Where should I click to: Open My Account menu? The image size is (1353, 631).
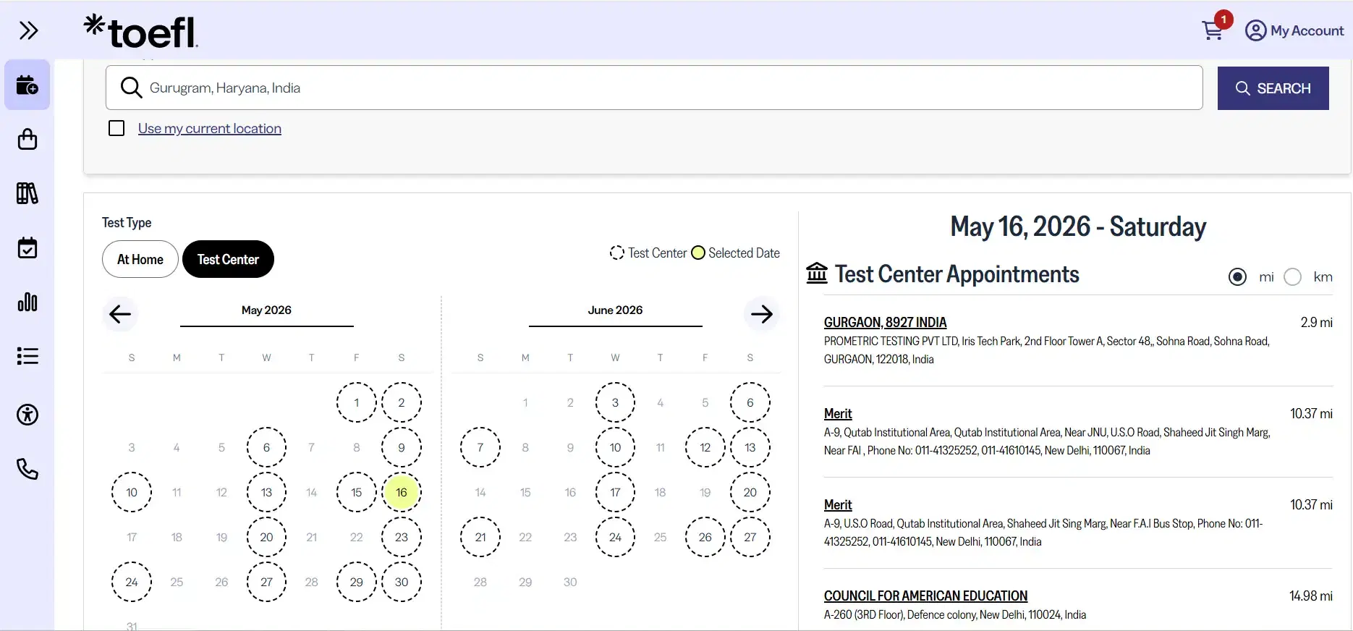pyautogui.click(x=1294, y=30)
